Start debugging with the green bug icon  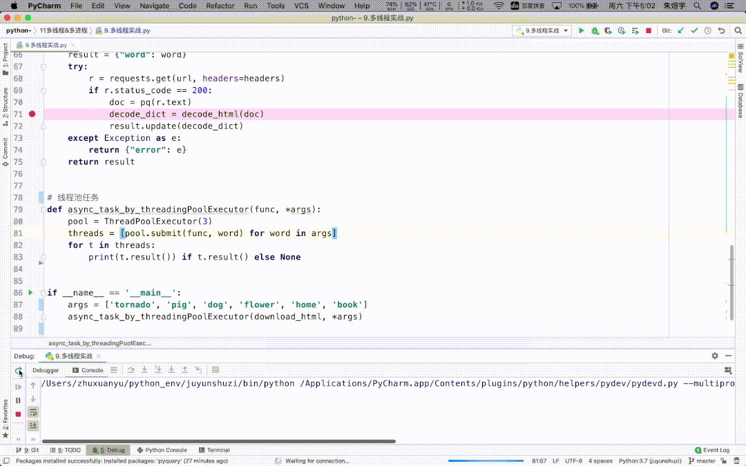click(595, 30)
